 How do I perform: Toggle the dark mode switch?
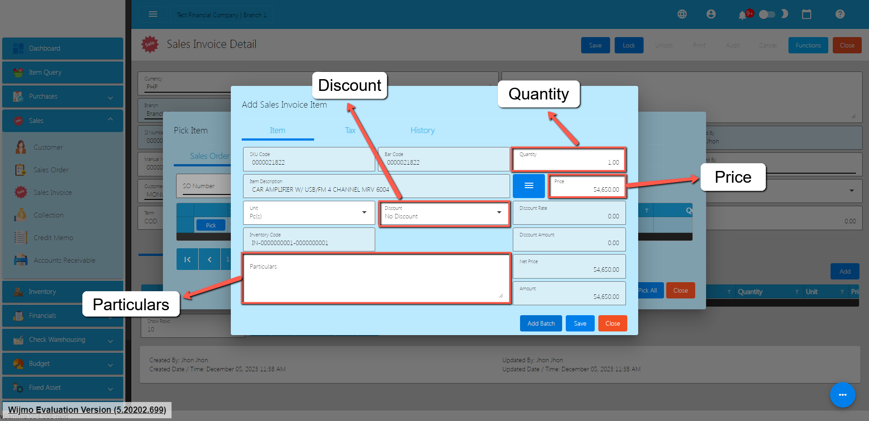(767, 14)
